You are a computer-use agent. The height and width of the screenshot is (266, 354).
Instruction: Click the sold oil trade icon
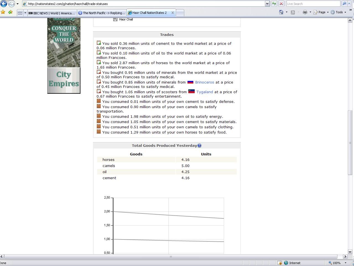coord(99,53)
